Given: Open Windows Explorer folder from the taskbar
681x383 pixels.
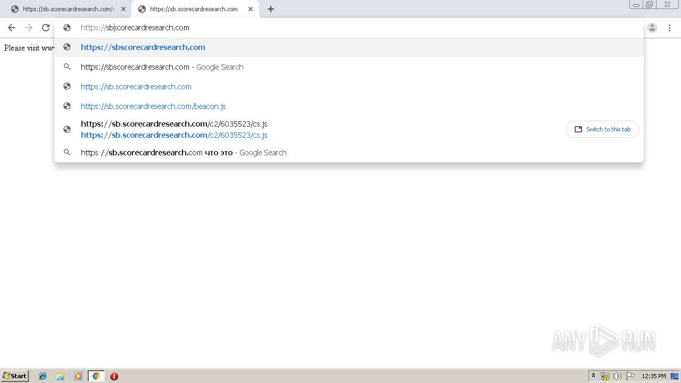Looking at the screenshot, I should point(60,376).
